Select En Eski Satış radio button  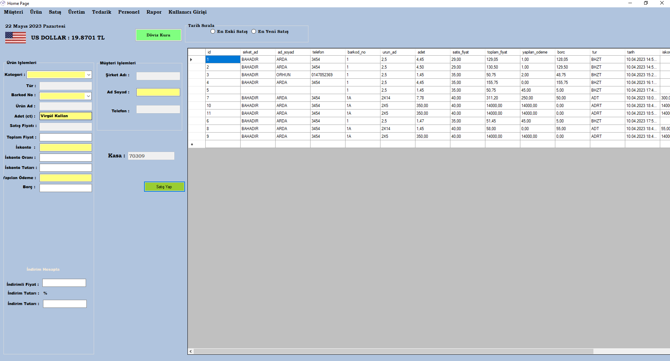pos(213,31)
